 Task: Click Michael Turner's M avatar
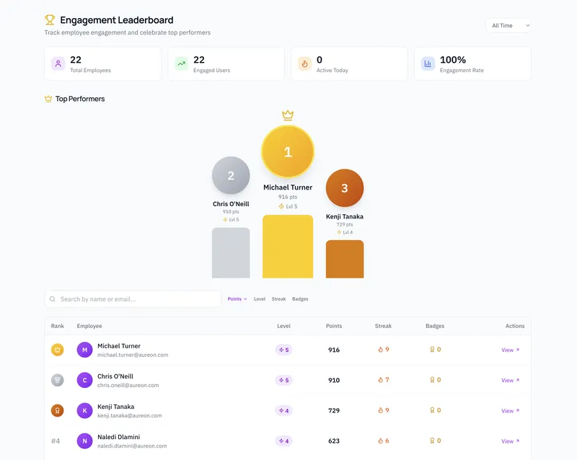click(x=84, y=350)
